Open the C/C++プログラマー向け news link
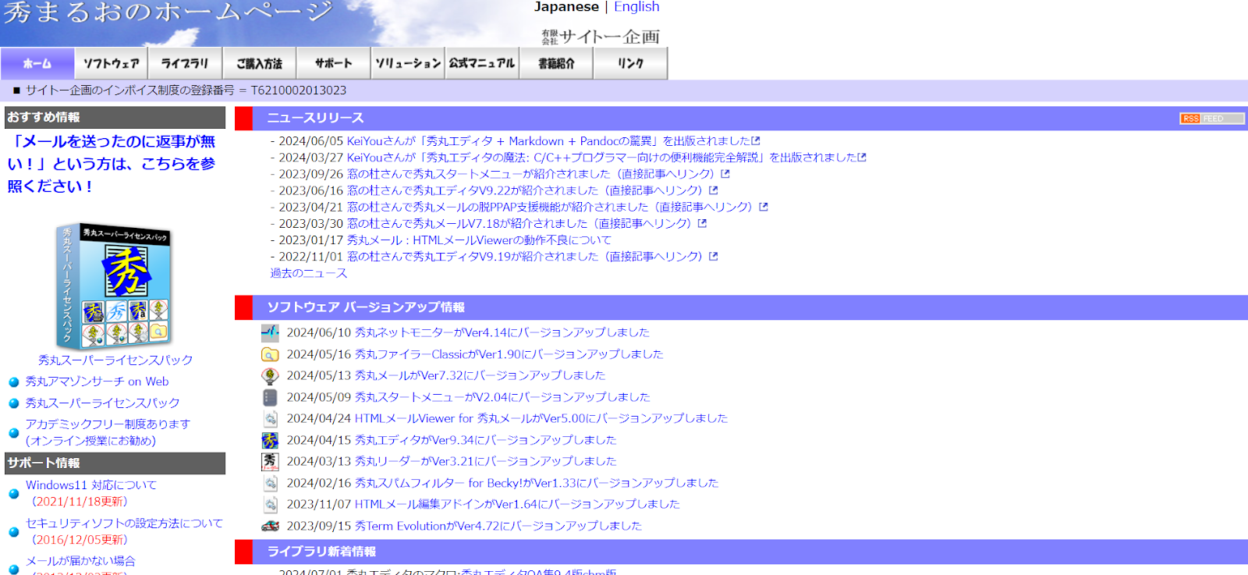Viewport: 1248px width, 575px height. click(601, 158)
